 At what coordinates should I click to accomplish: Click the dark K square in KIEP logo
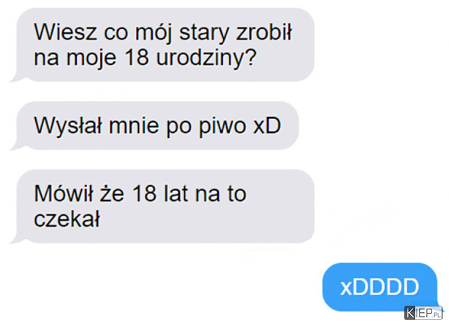point(411,313)
